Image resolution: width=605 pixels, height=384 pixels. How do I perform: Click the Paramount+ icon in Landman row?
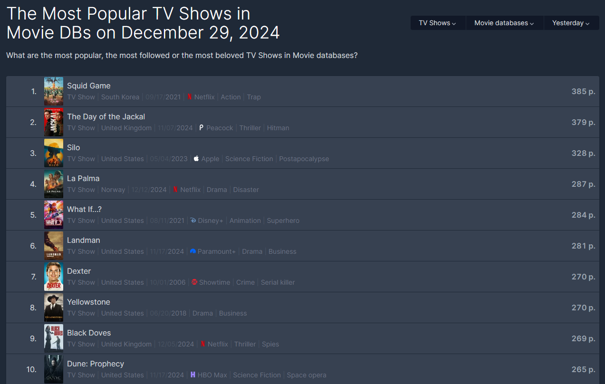(192, 251)
